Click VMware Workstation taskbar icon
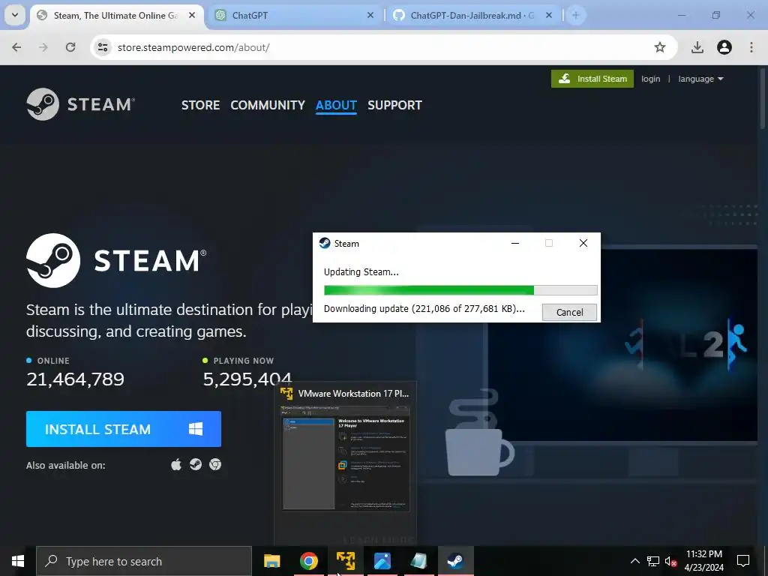This screenshot has height=576, width=768. click(345, 561)
